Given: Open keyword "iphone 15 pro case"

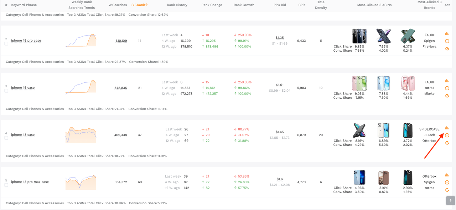Looking at the screenshot, I should pos(26,41).
